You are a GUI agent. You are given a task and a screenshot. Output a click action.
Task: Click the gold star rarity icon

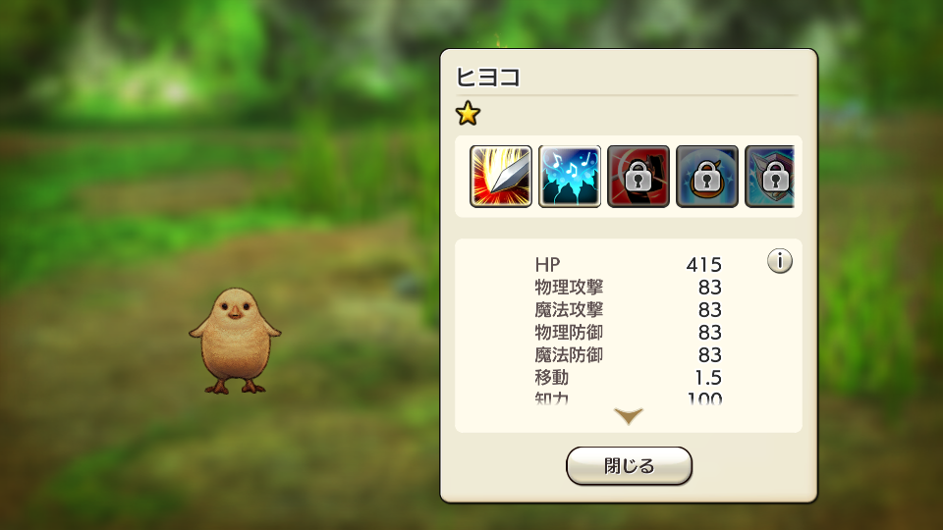(468, 113)
